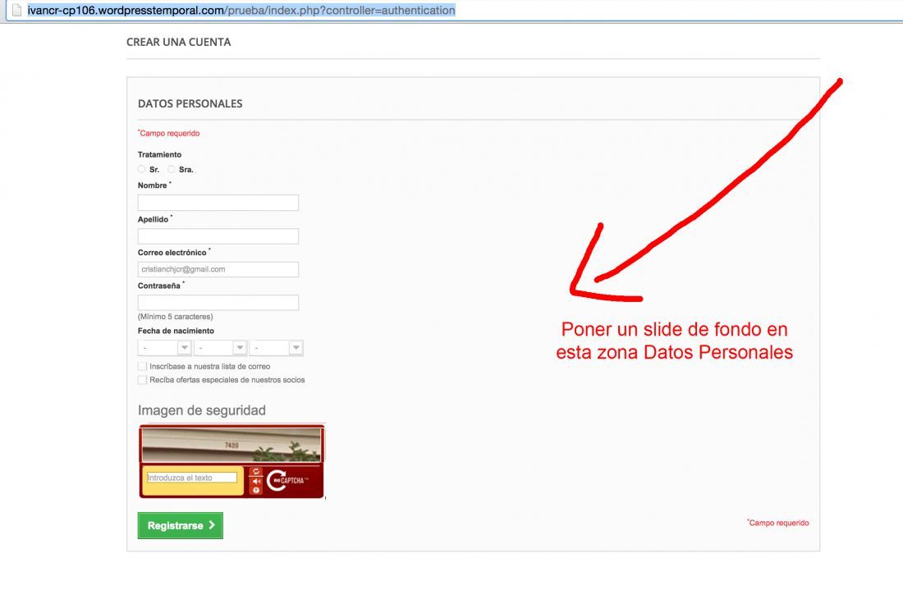Click top 'Campo requerido' note

pos(169,133)
